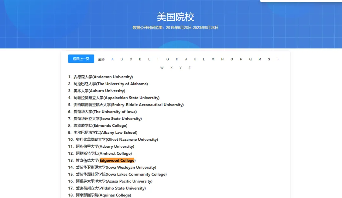Viewport: 342px width, 198px height.
Task: Open 阿斯伯里大学 (Asbury University) entry
Action: (105, 146)
